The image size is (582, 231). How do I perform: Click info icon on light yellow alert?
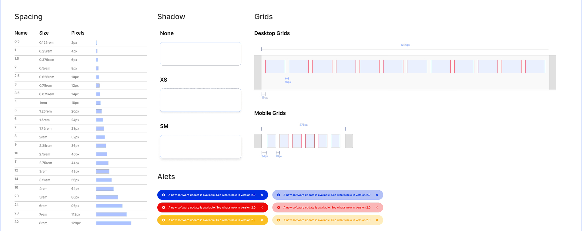click(x=279, y=220)
